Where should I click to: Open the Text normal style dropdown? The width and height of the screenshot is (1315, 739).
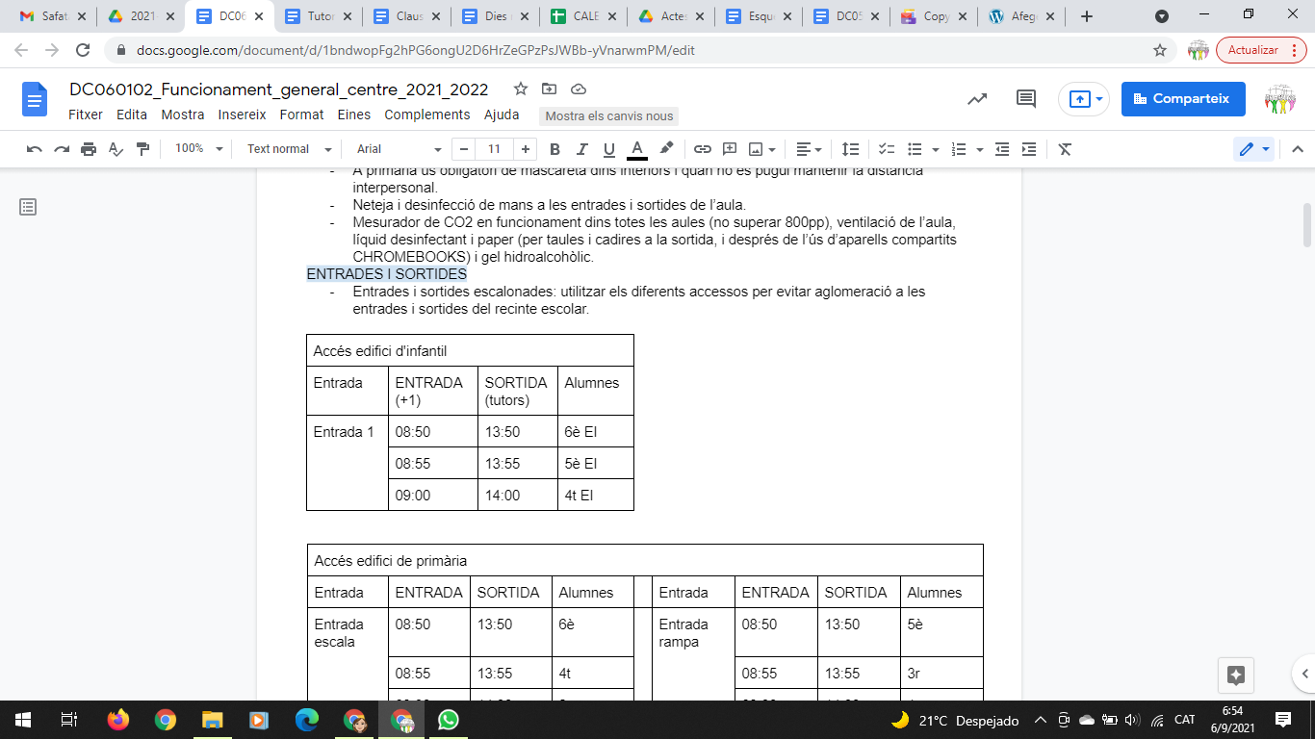(x=289, y=149)
